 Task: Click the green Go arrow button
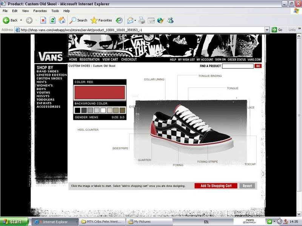point(277,30)
